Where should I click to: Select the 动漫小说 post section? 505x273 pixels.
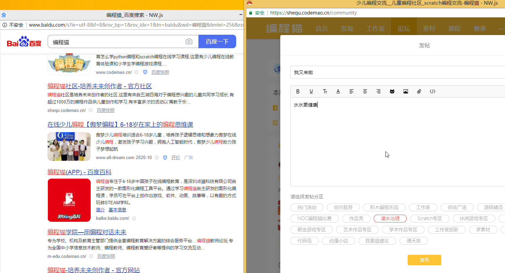click(x=339, y=241)
